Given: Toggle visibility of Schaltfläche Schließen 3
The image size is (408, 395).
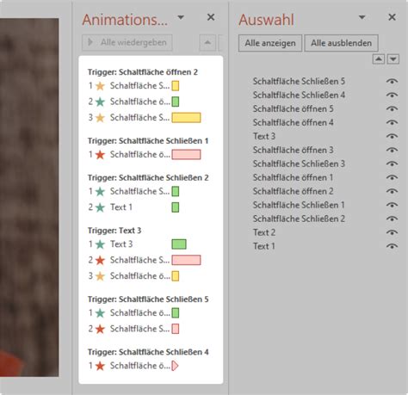Looking at the screenshot, I should coord(392,164).
